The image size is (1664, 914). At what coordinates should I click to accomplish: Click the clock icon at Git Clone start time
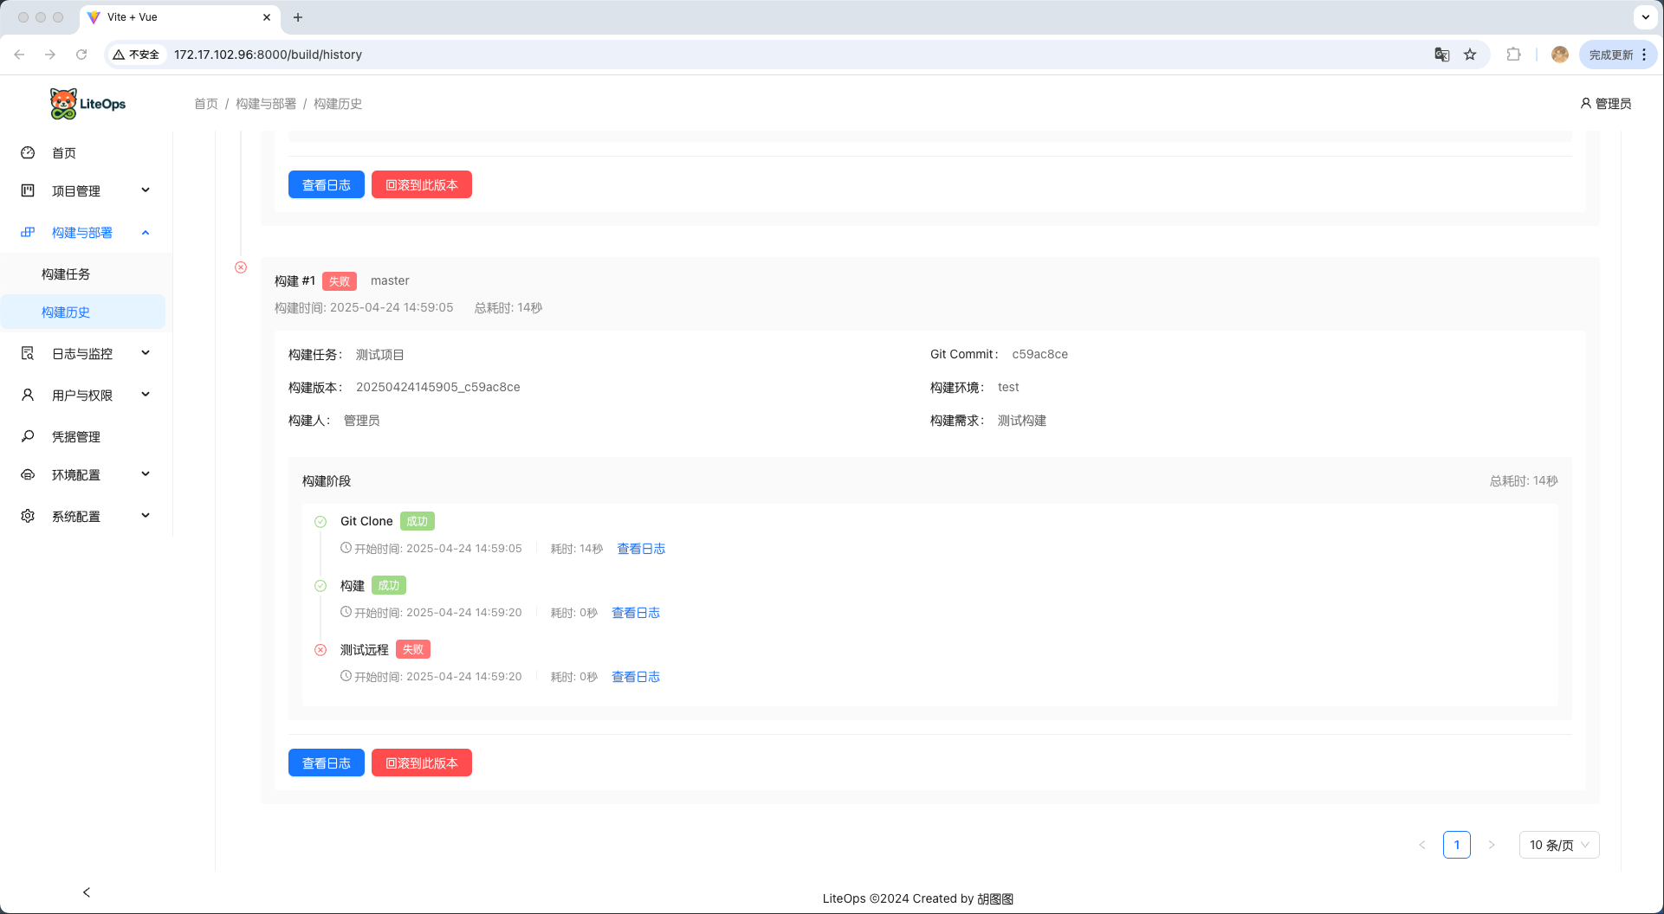pyautogui.click(x=346, y=548)
